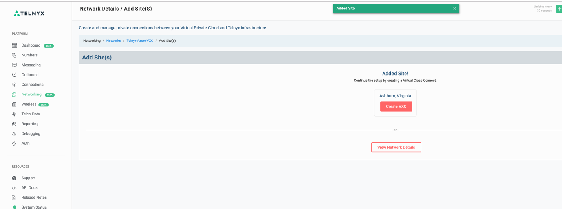Click the green plus button top right
562x209 pixels.
559,9
